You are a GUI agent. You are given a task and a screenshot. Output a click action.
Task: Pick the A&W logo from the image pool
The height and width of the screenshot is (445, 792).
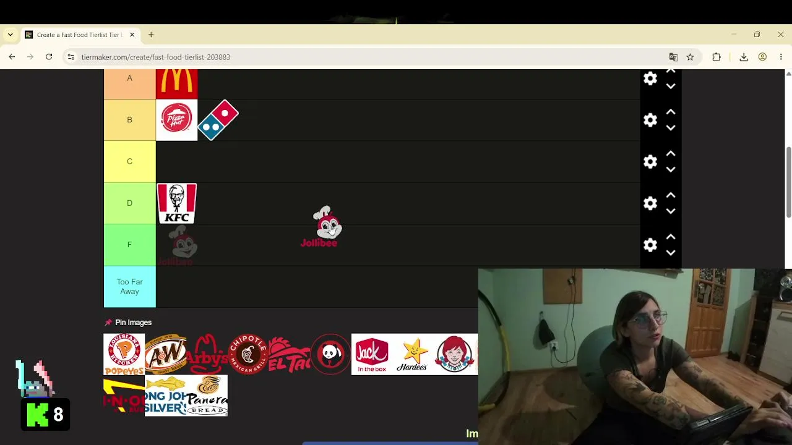pos(166,354)
